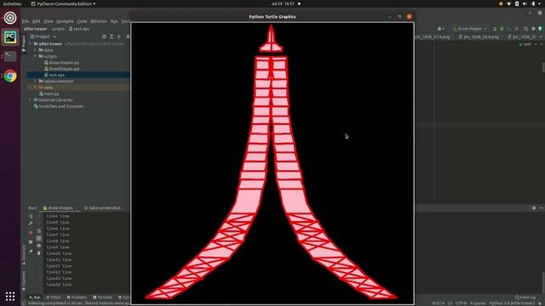Open the Edit menu
Viewport: 545px width, 306px height.
coord(36,21)
